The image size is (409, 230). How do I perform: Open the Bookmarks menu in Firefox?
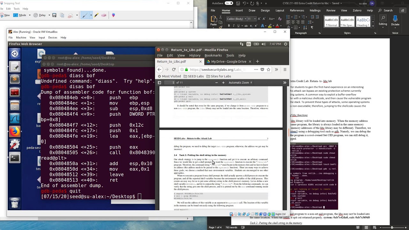tap(213, 56)
